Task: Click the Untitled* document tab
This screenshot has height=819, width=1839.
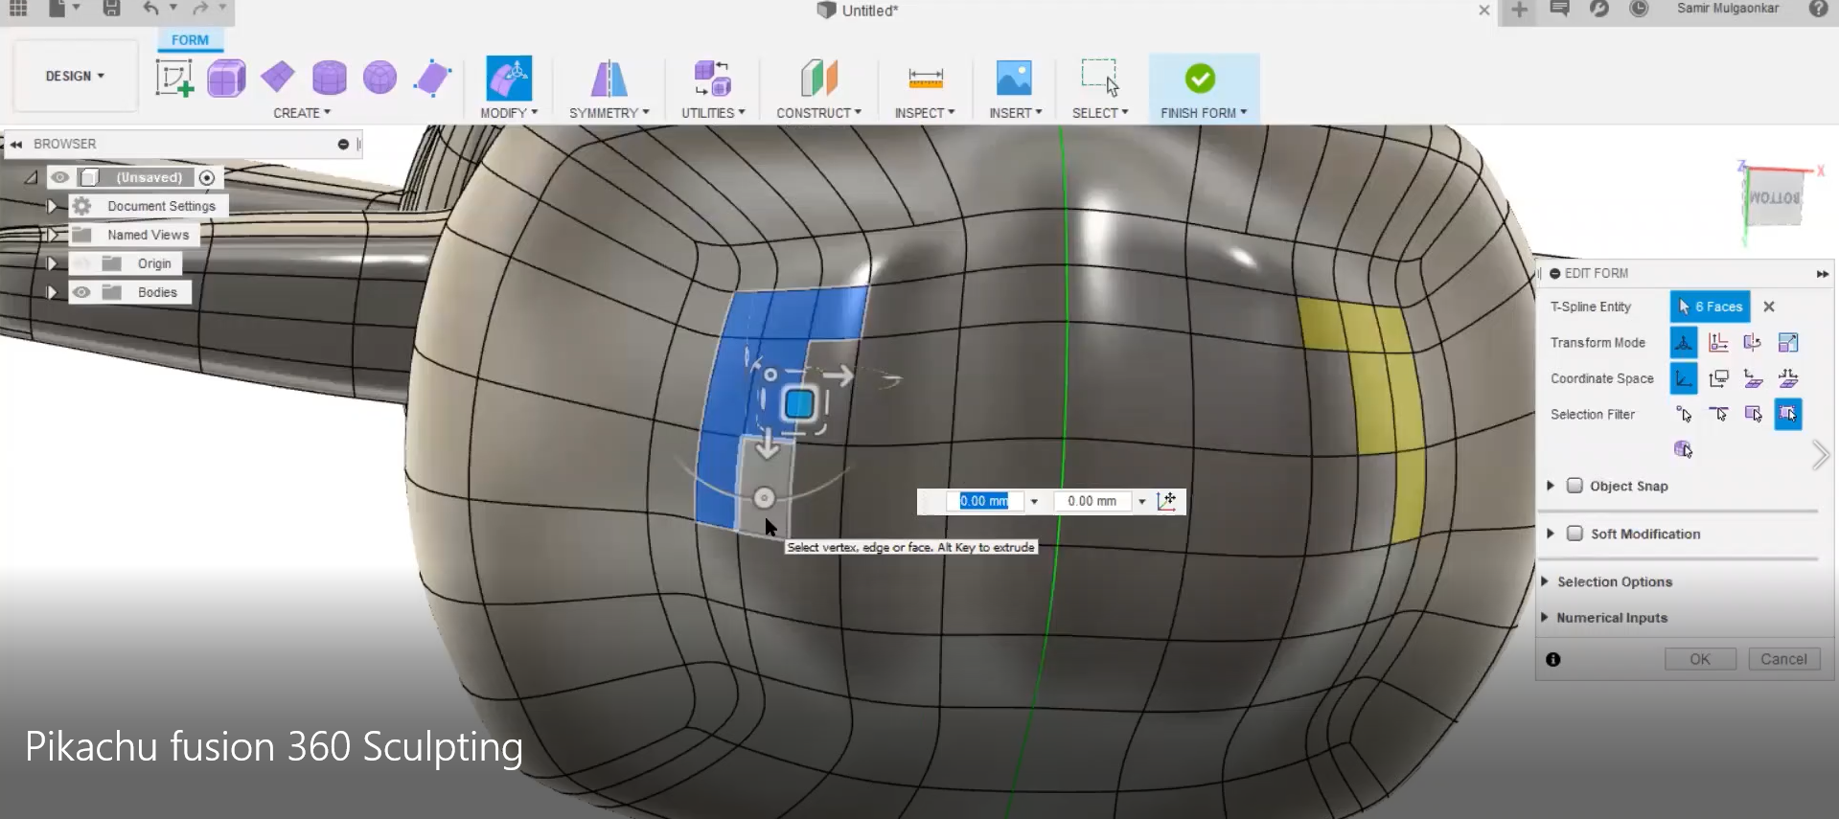Action: (859, 11)
